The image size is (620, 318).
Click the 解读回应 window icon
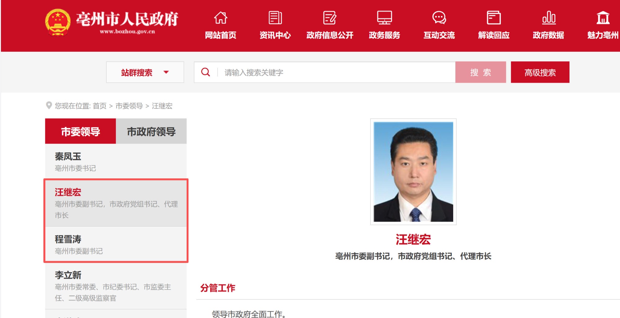coord(494,18)
